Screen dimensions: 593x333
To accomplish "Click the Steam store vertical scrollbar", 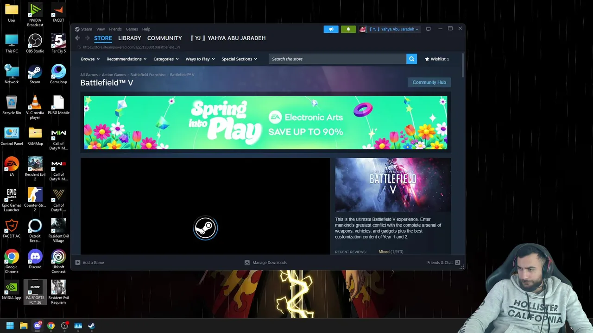I will click(x=463, y=65).
